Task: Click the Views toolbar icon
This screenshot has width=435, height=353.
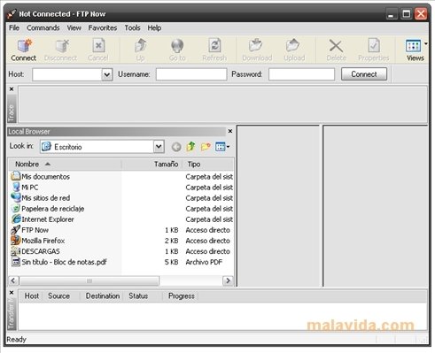Action: [x=413, y=46]
